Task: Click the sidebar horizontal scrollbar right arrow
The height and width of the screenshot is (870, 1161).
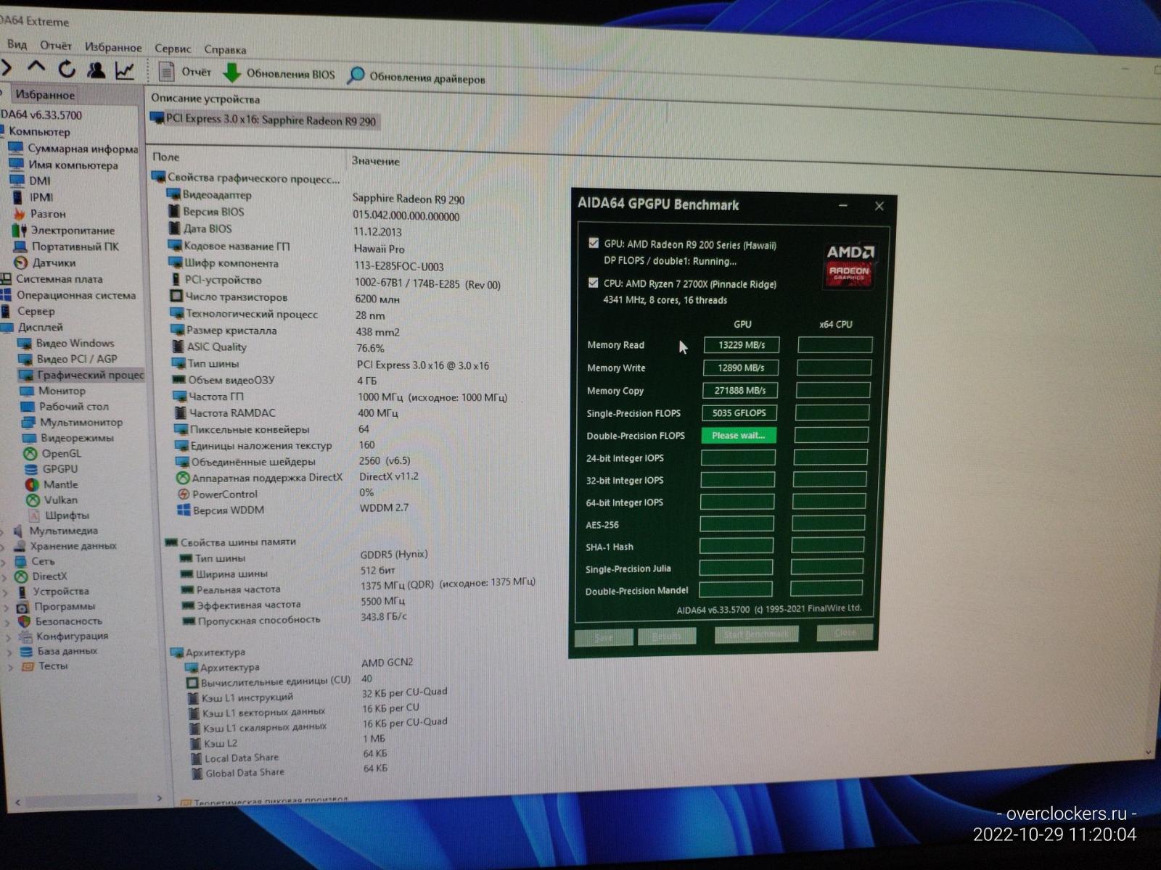Action: (x=160, y=798)
